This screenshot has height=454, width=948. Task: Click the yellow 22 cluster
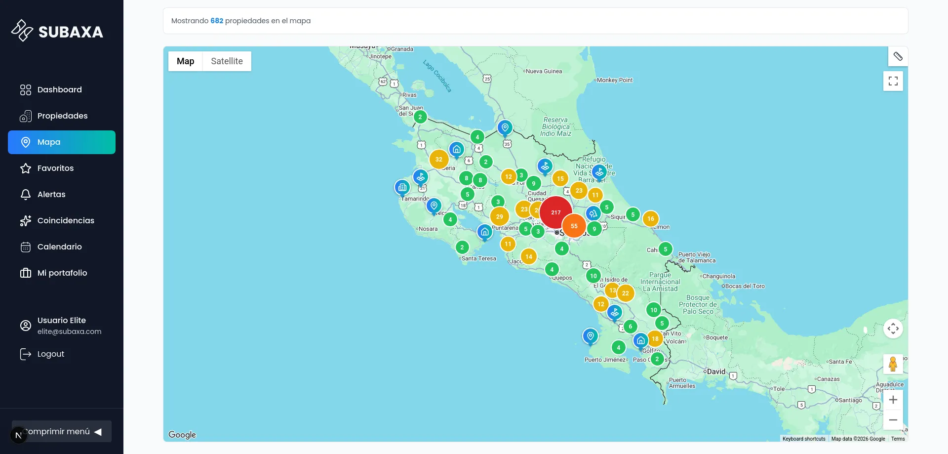tap(626, 293)
